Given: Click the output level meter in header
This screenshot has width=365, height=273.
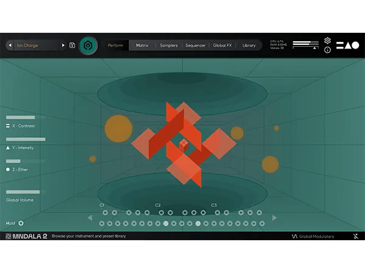Looking at the screenshot, I should click(x=305, y=45).
